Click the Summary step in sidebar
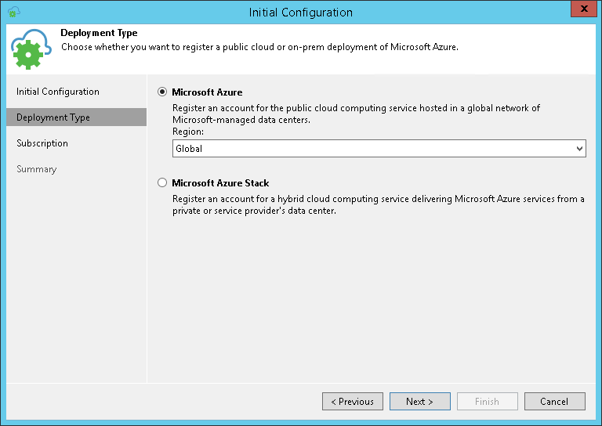 click(x=36, y=169)
